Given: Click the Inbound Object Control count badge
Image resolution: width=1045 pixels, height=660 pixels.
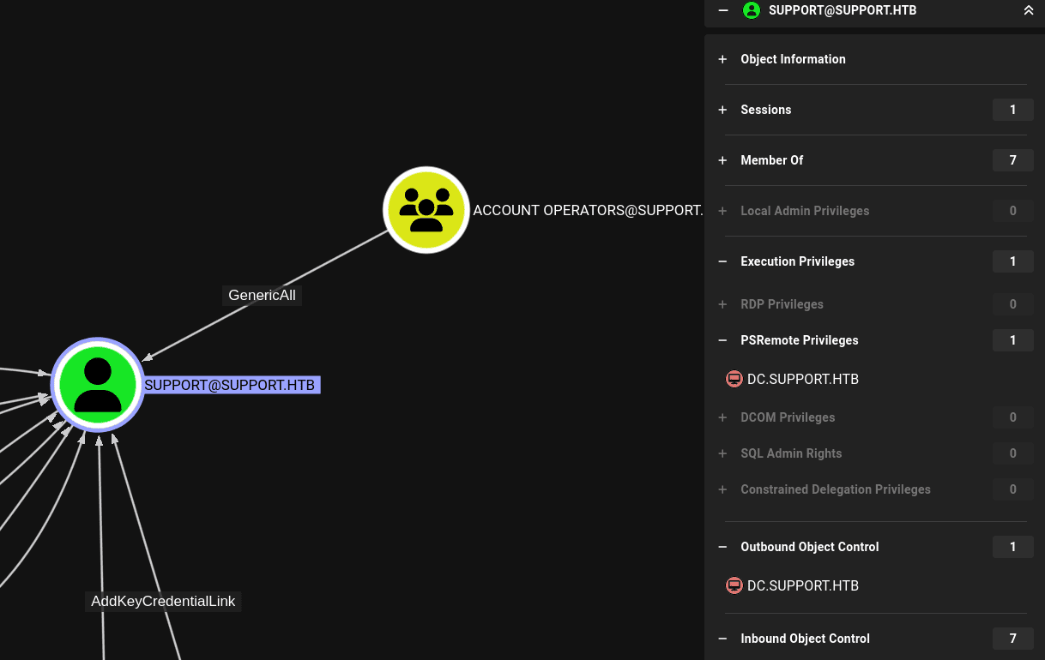Looking at the screenshot, I should pos(1012,639).
